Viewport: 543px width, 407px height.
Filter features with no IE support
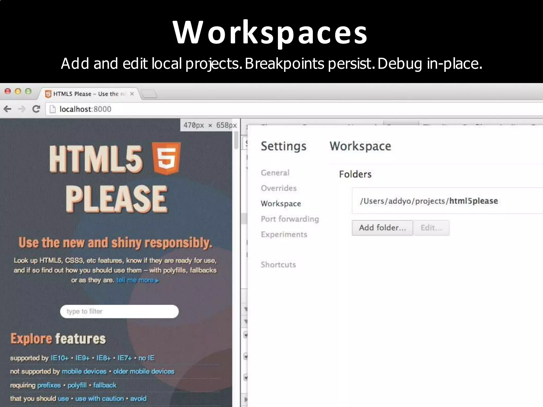146,358
